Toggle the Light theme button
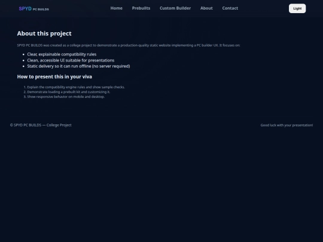Screen dimensions: 323x242 (297, 8)
